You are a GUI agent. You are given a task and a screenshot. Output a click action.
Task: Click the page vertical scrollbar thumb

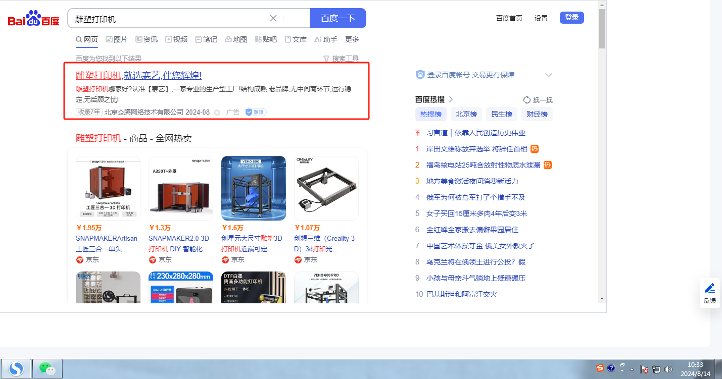(602, 29)
